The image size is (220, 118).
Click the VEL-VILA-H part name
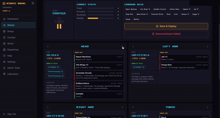tap(53, 55)
